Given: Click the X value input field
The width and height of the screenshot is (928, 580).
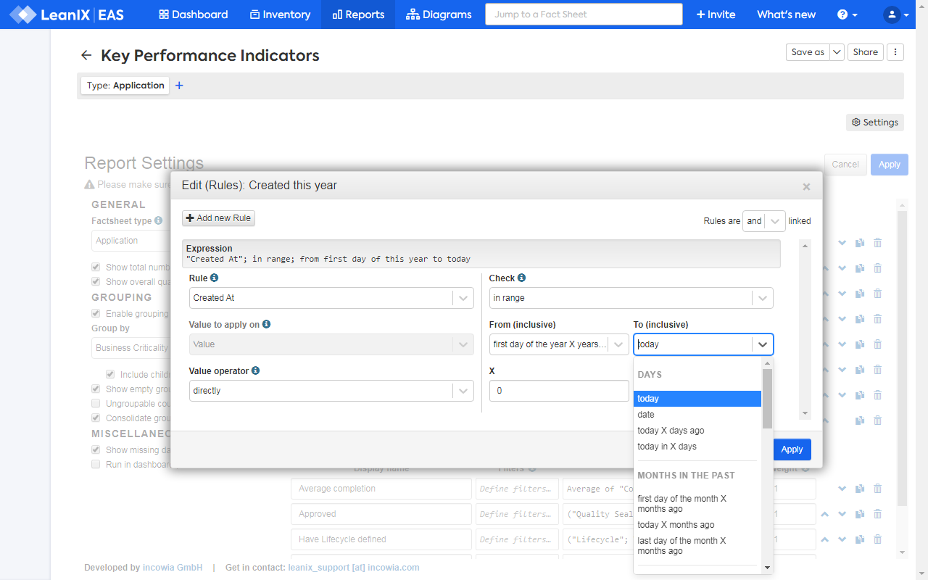Looking at the screenshot, I should (x=559, y=391).
